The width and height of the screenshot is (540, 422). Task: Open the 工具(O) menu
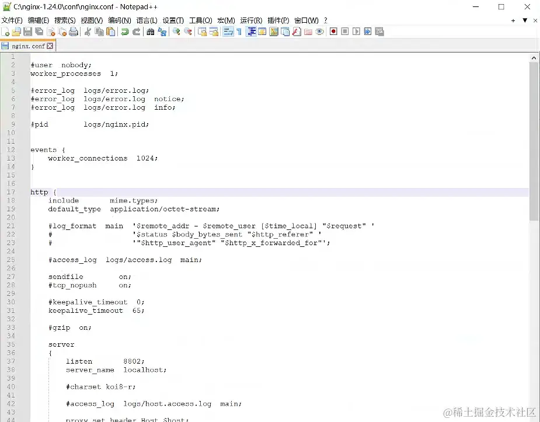click(200, 20)
